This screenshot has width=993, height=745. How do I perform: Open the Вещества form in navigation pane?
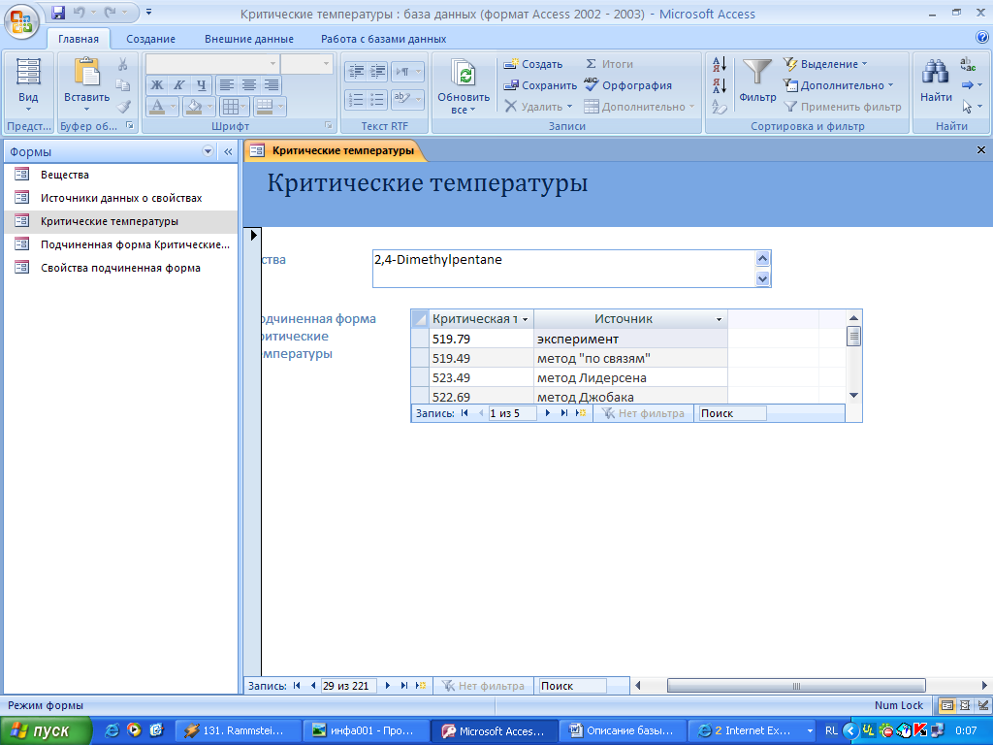[x=65, y=175]
